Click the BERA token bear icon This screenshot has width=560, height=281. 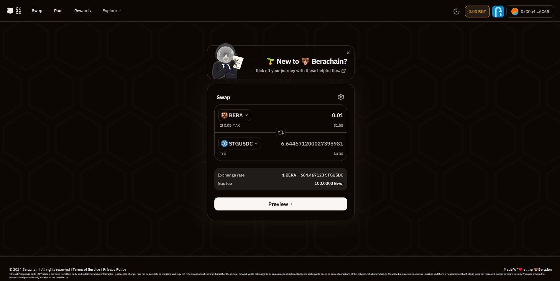pyautogui.click(x=224, y=115)
